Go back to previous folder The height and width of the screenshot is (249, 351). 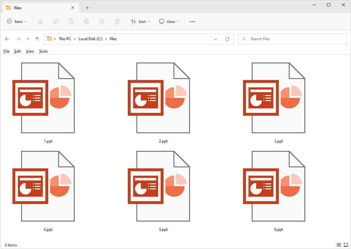(7, 39)
